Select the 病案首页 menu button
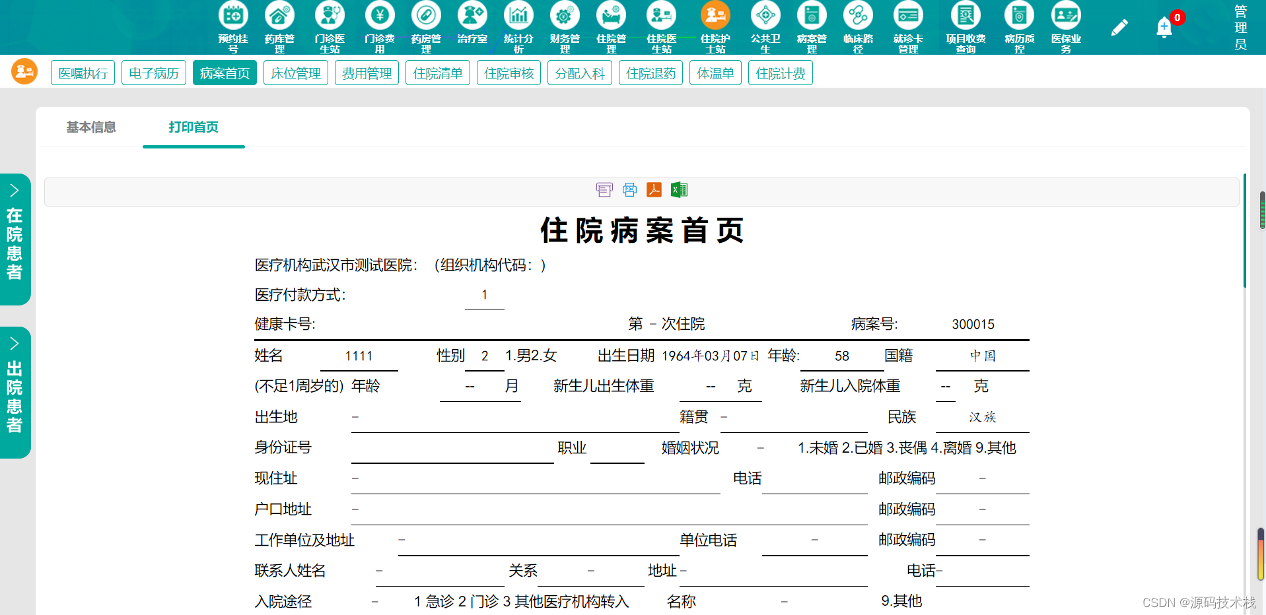1266x615 pixels. 225,73
